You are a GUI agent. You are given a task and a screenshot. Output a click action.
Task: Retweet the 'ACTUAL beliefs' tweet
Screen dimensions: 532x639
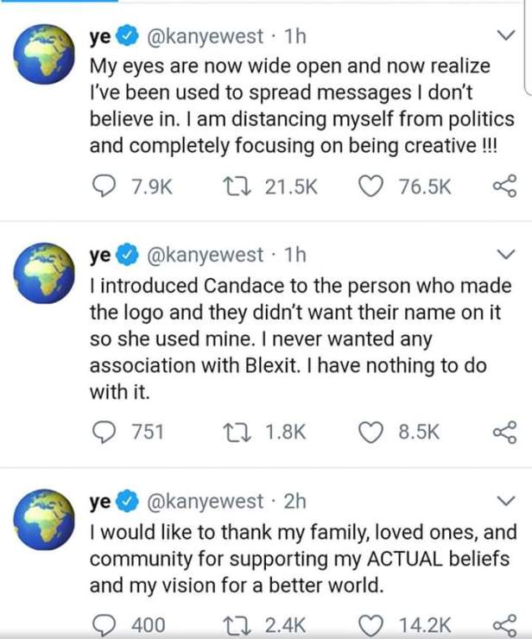(231, 625)
